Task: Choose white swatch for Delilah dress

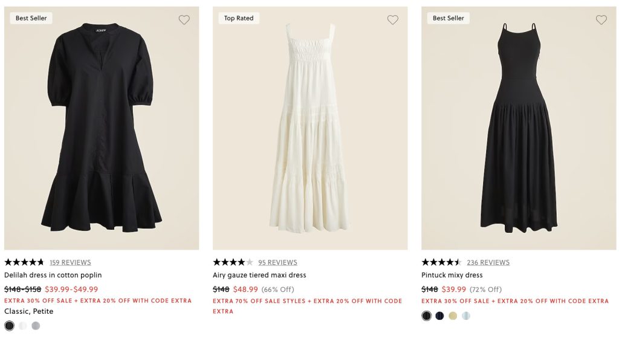Action: point(23,326)
